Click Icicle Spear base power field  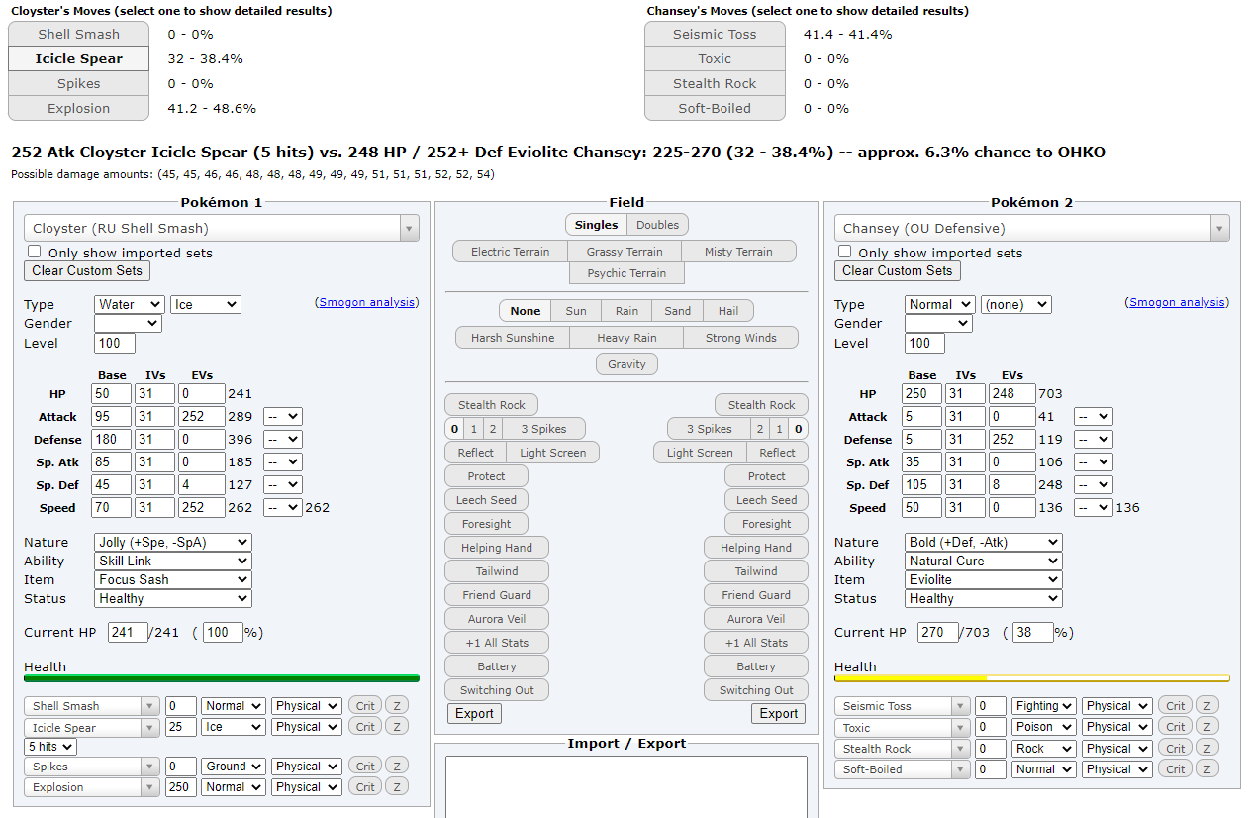coord(181,727)
